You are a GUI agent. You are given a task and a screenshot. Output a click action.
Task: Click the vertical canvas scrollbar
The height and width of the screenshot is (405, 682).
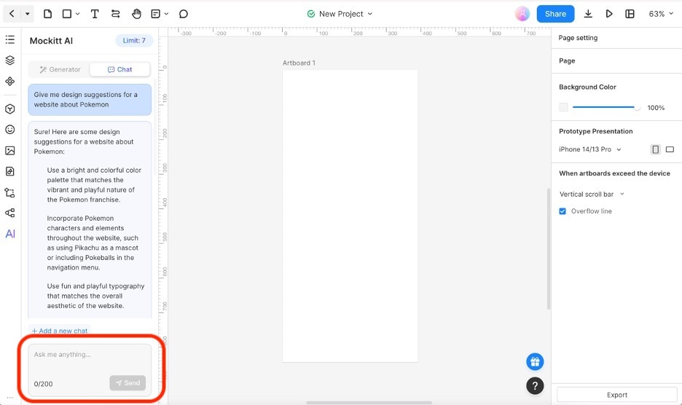pos(549,249)
